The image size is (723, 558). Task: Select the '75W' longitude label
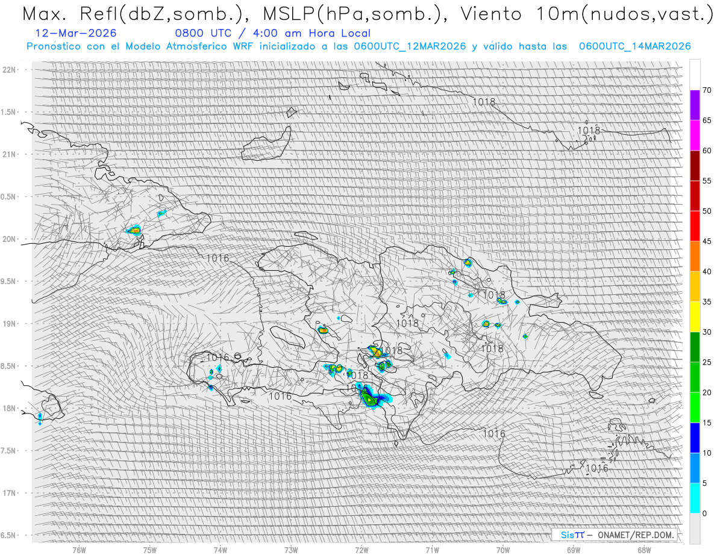[150, 550]
